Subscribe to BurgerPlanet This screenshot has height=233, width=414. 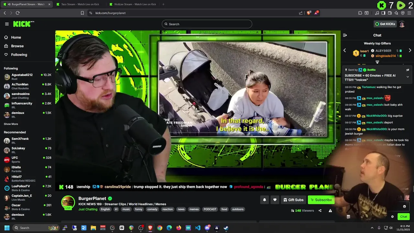tap(321, 200)
